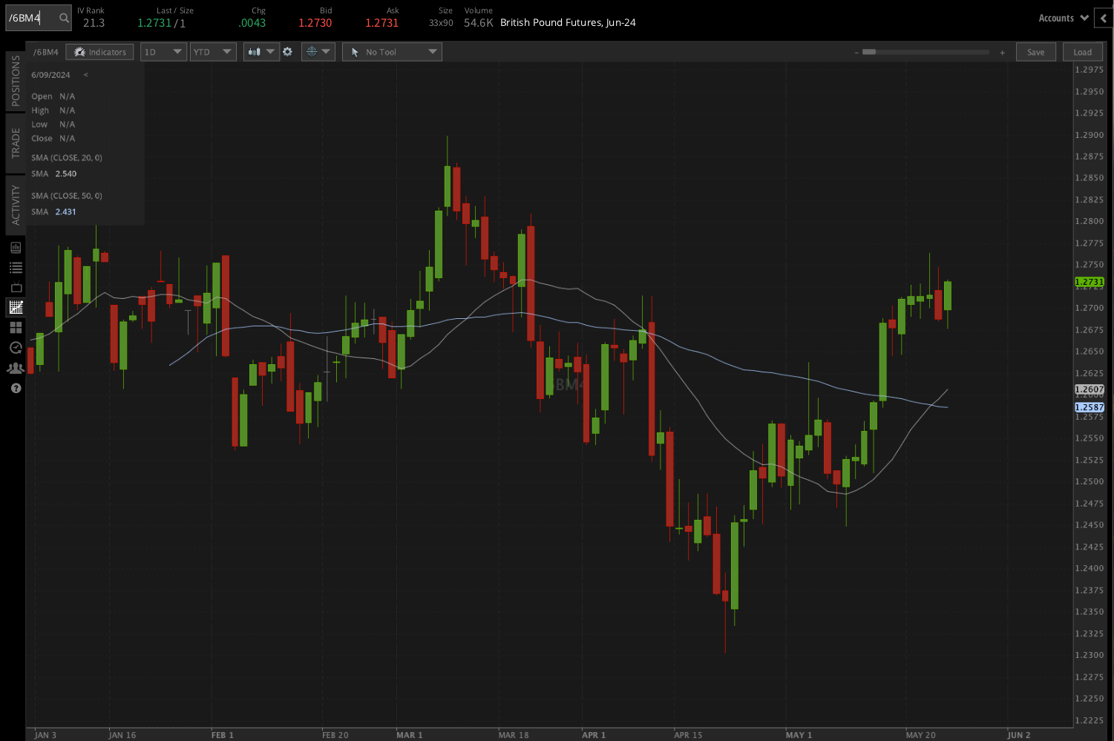Image resolution: width=1114 pixels, height=741 pixels.
Task: Open the 1D interval dropdown
Action: click(163, 52)
